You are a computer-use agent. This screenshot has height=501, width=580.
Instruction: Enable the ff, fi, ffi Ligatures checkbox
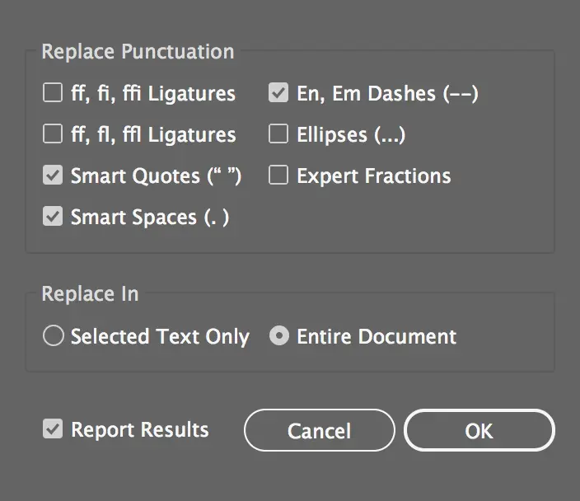(x=53, y=92)
